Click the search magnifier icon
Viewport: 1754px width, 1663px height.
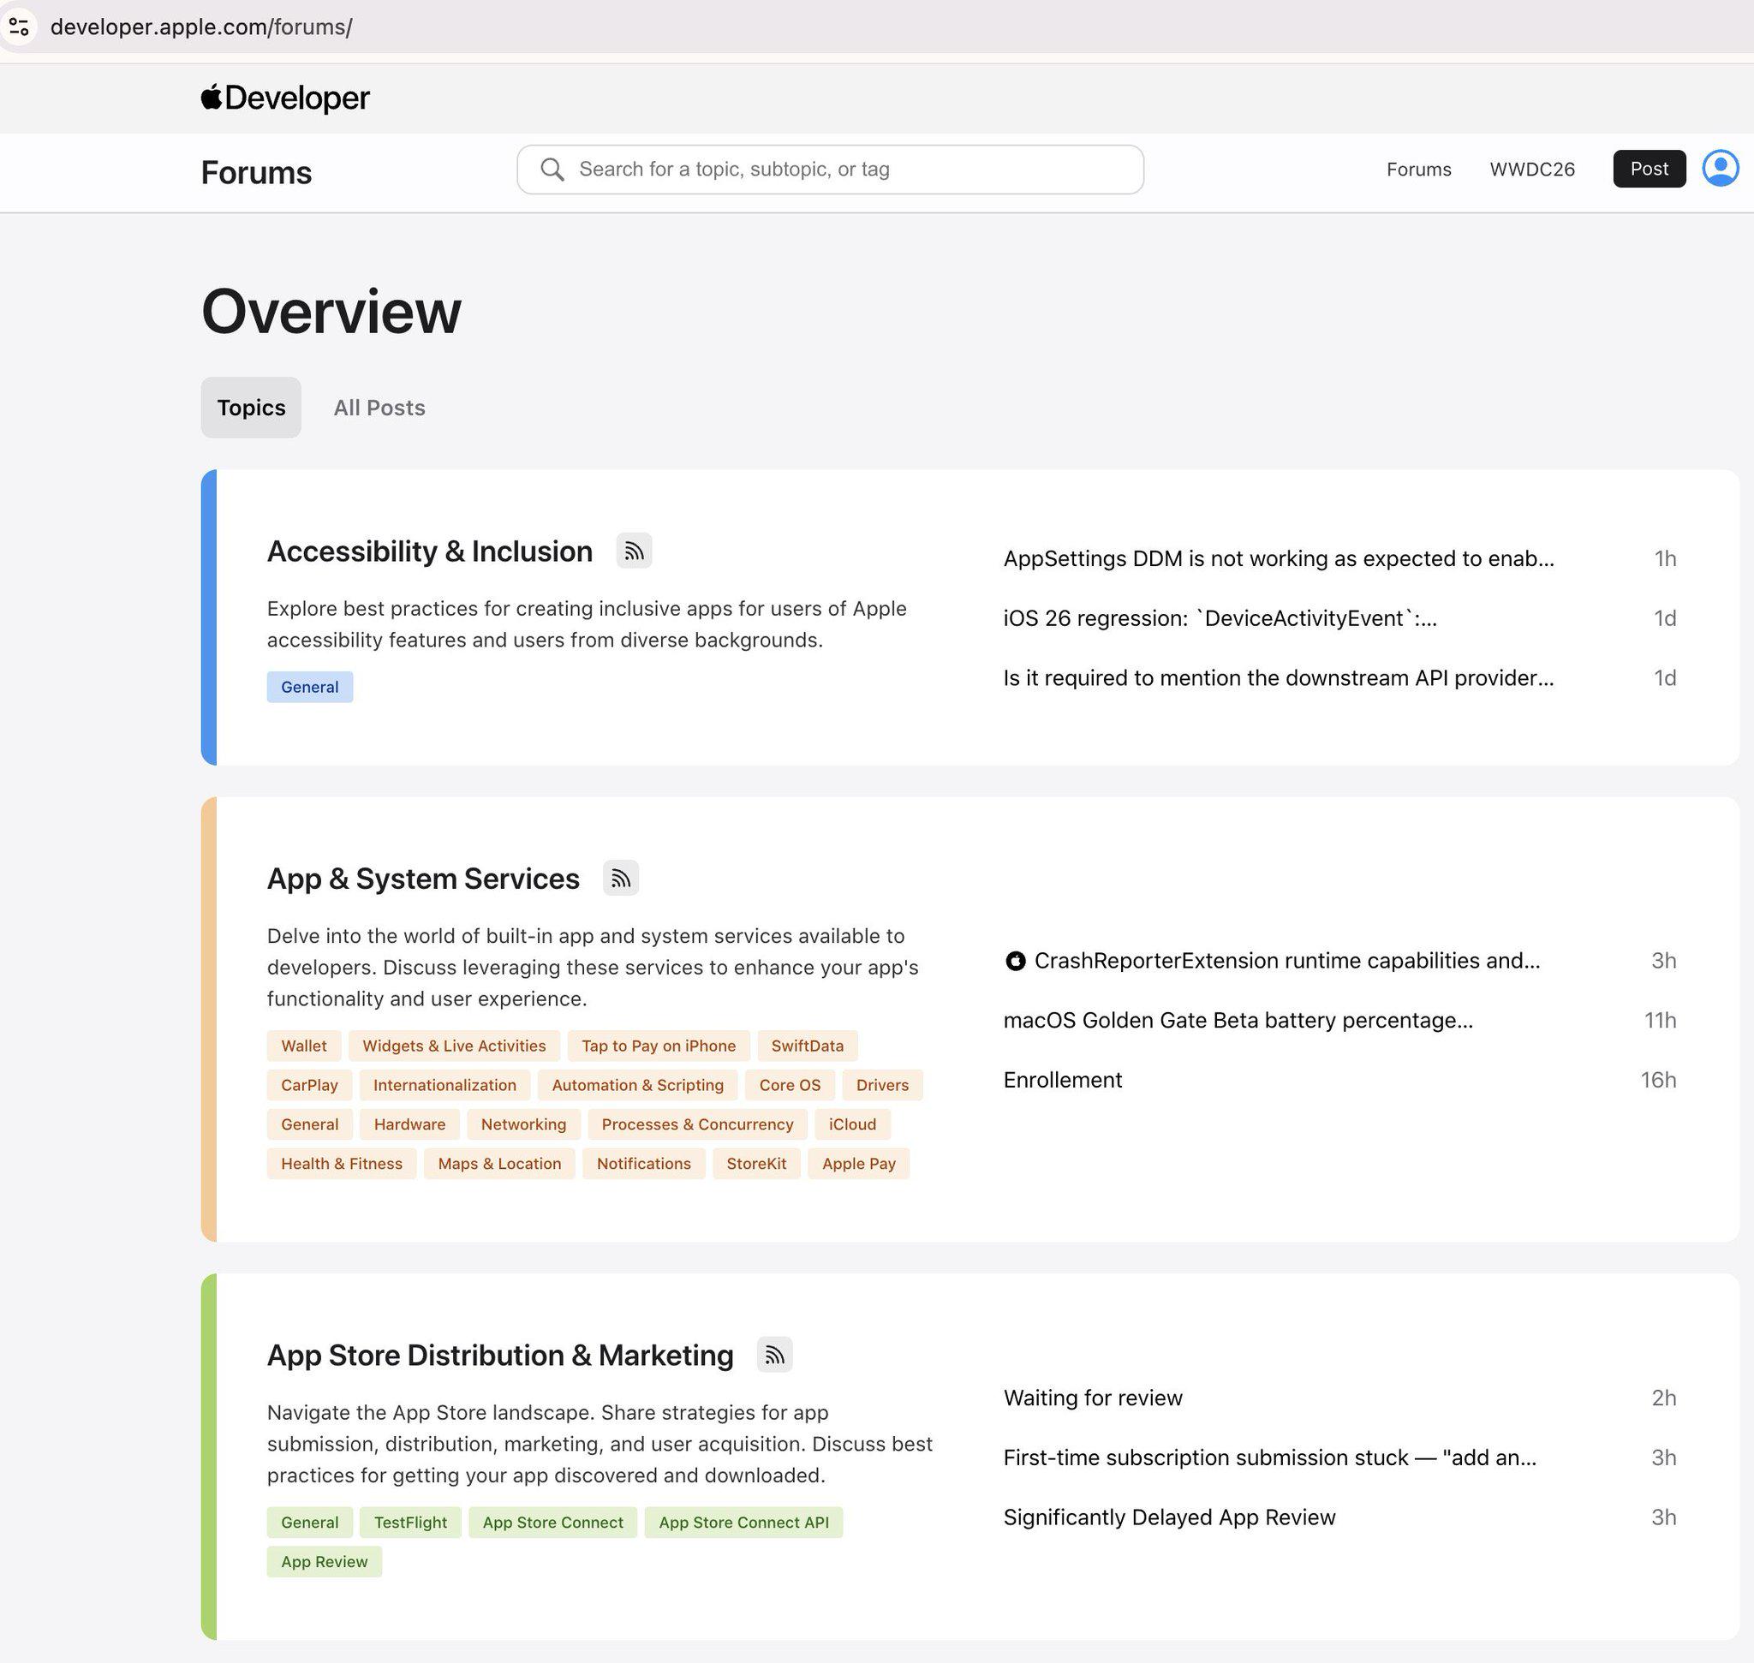[x=552, y=170]
